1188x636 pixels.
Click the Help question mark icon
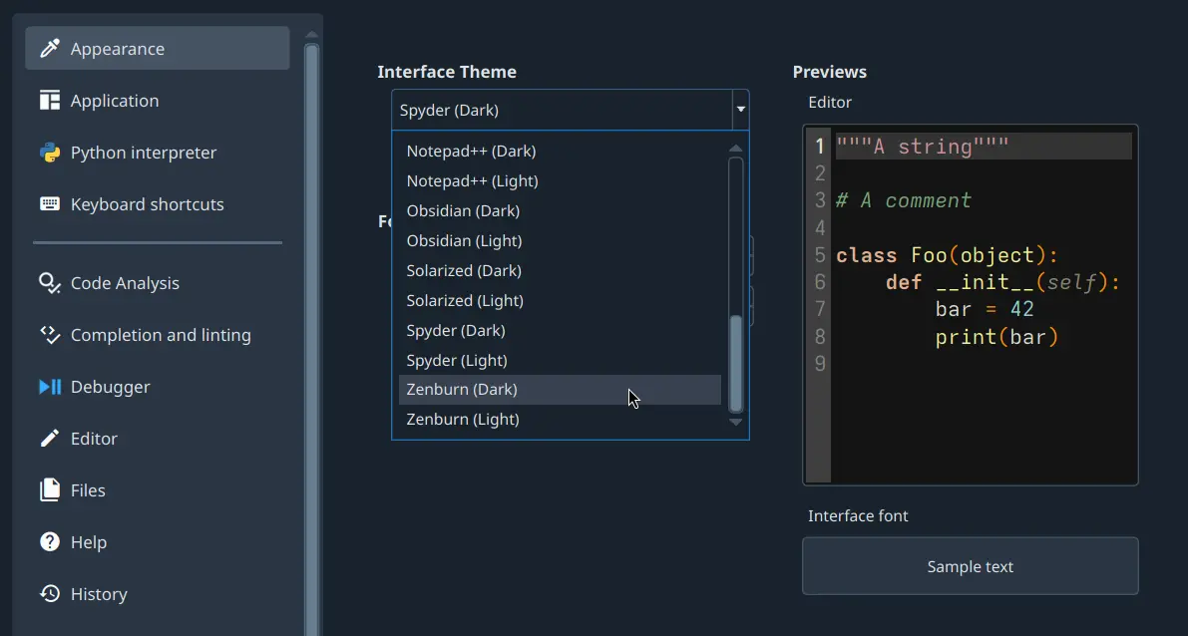pos(50,542)
